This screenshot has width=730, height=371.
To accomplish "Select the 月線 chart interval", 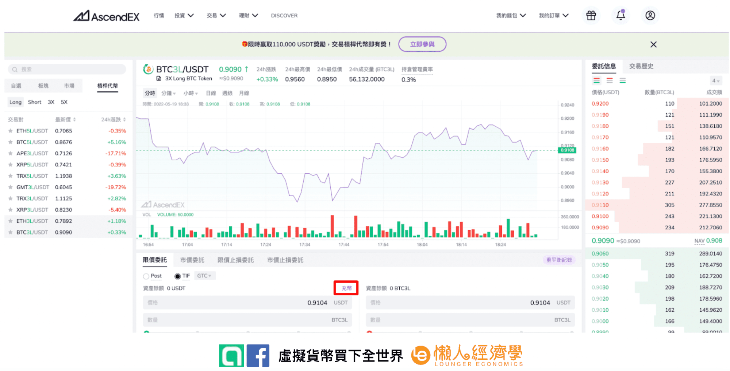I will (x=244, y=93).
